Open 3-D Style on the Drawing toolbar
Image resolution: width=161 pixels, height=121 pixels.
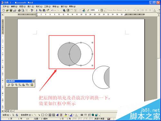(97, 115)
